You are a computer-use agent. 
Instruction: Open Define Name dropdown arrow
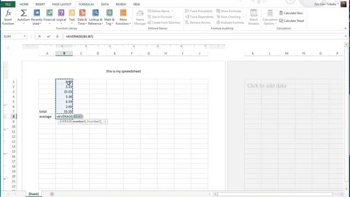[x=172, y=11]
